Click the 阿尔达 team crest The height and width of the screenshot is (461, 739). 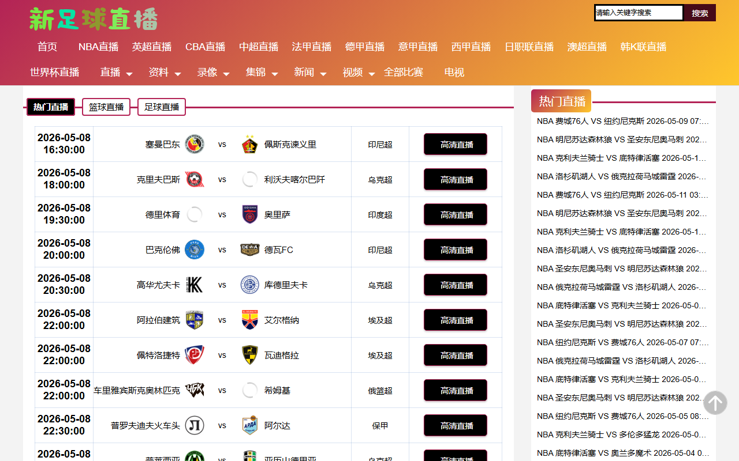[250, 425]
